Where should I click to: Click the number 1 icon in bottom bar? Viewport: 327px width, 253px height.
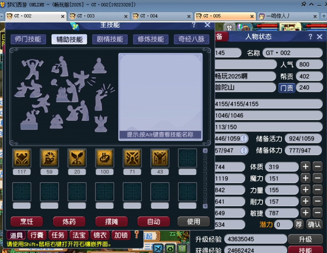tap(182, 249)
